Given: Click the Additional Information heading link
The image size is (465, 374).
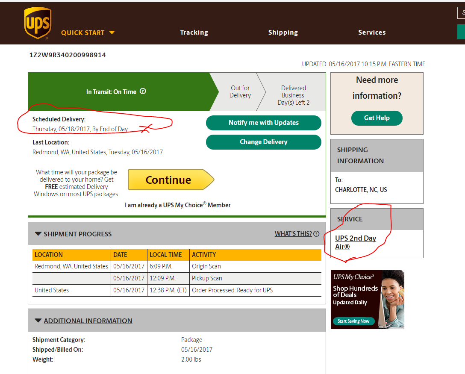Looking at the screenshot, I should coord(88,321).
